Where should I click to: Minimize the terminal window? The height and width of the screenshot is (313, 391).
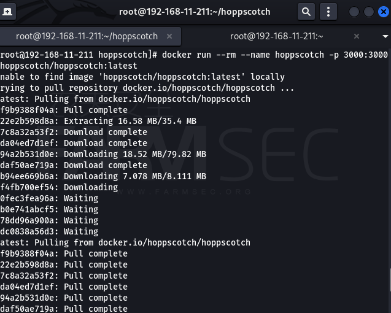coord(354,12)
